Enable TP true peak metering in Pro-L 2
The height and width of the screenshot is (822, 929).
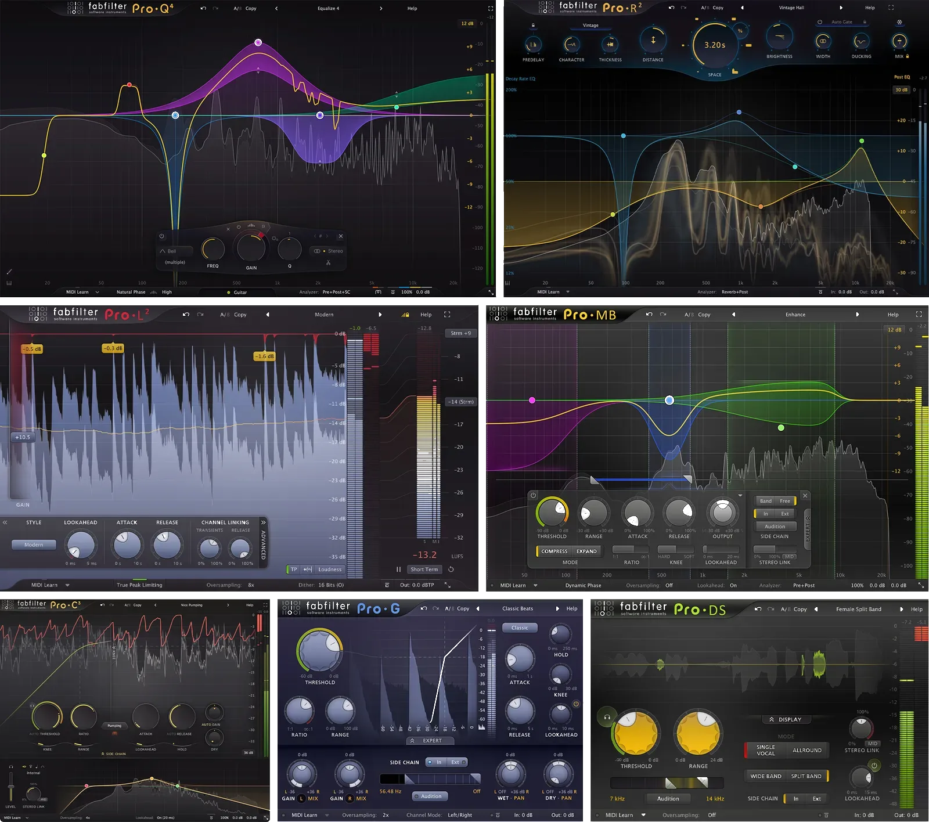click(294, 569)
